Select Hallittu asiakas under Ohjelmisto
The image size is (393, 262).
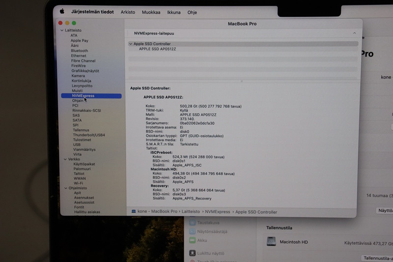[x=87, y=212]
